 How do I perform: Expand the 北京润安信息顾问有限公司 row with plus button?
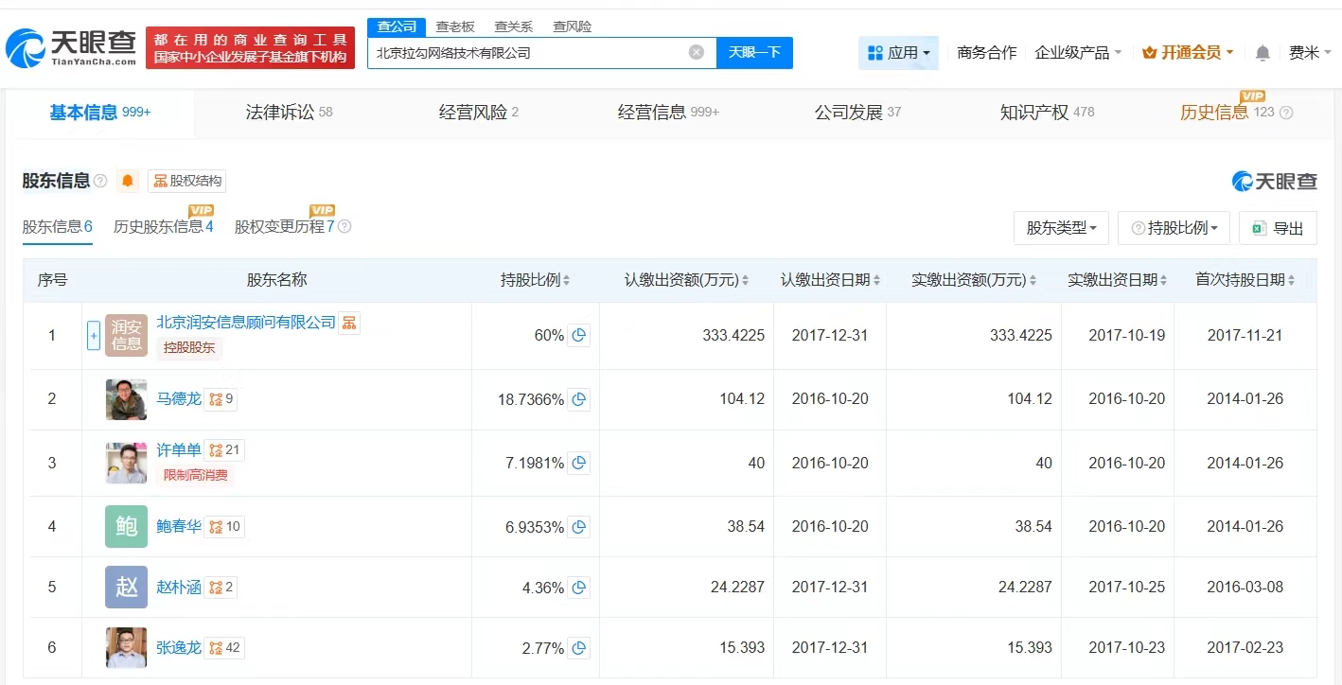pyautogui.click(x=93, y=335)
